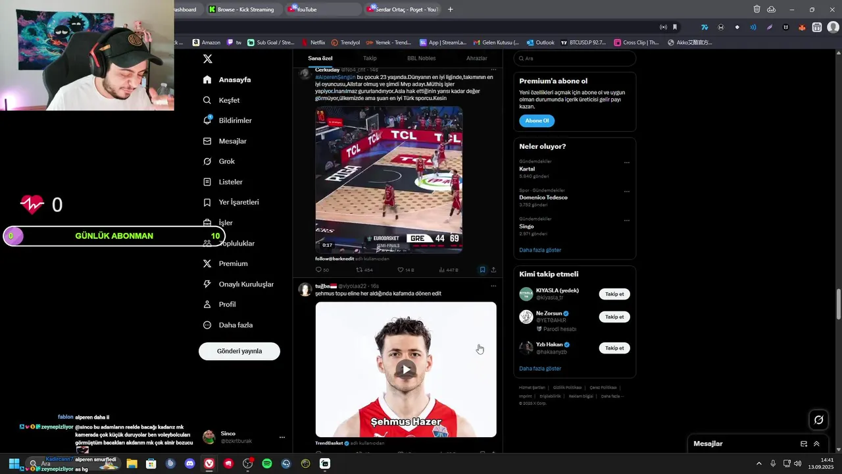
Task: Switch to the BBL Nobles tab
Action: 421,58
